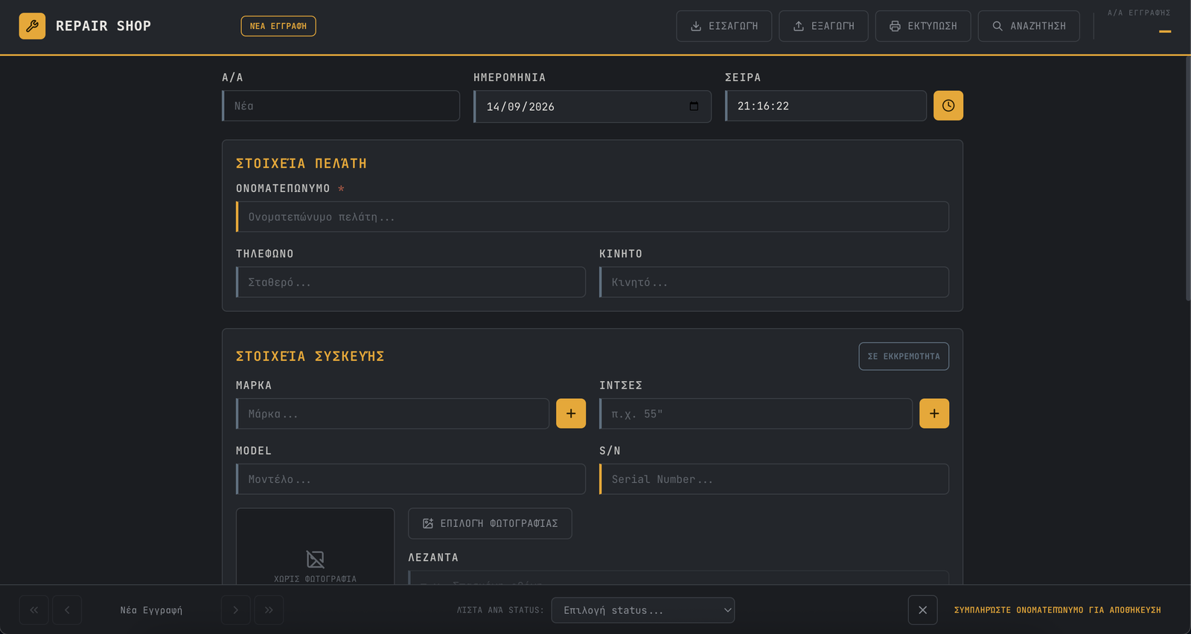The height and width of the screenshot is (634, 1191).
Task: Click the Μάρκα brand field
Action: coord(393,414)
